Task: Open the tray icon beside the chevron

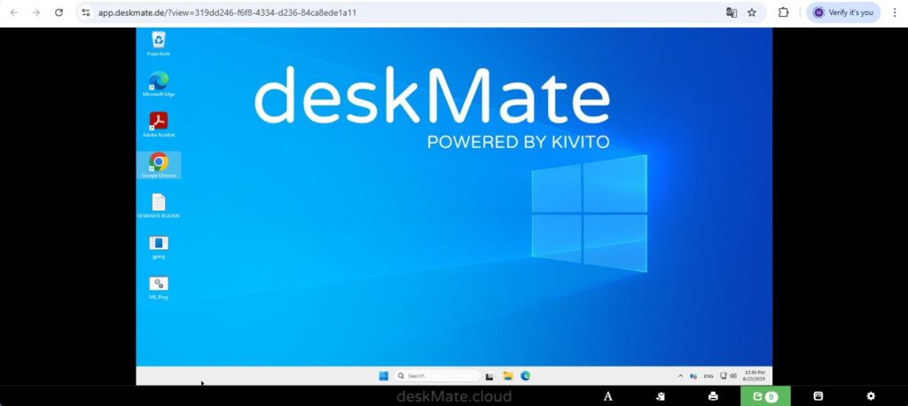Action: click(693, 376)
